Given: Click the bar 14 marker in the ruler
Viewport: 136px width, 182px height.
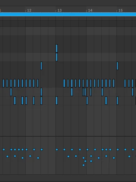Looking at the screenshot, I should pyautogui.click(x=90, y=11).
